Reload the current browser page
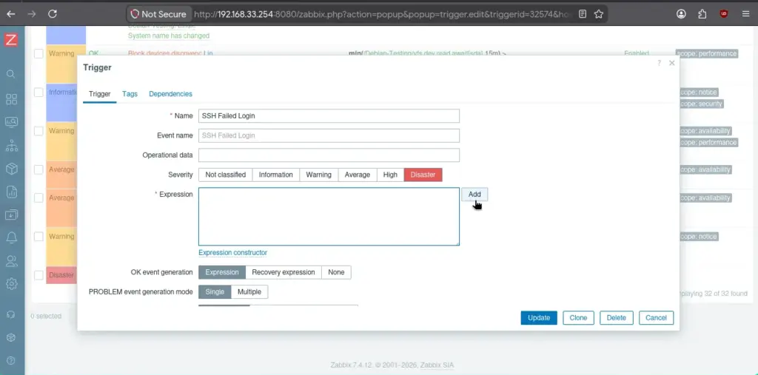This screenshot has width=758, height=375. tap(53, 14)
